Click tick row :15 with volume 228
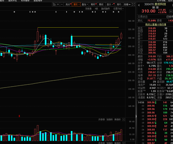The width and height of the screenshot is (173, 144). [x=155, y=119]
